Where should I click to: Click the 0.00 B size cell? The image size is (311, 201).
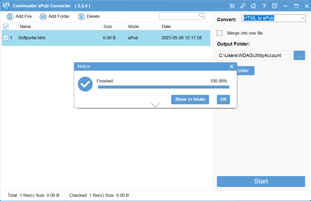[x=109, y=38]
